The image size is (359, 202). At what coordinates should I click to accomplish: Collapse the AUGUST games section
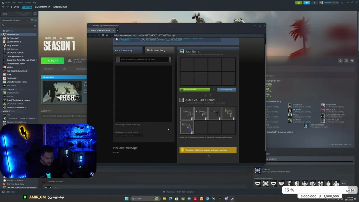point(2,111)
